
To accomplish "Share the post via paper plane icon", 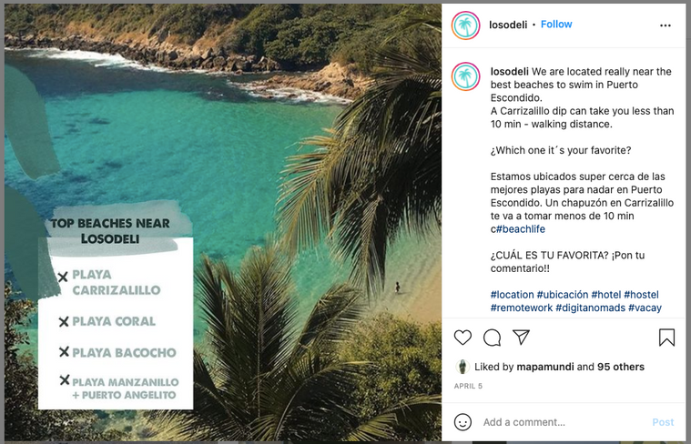I will pyautogui.click(x=521, y=338).
